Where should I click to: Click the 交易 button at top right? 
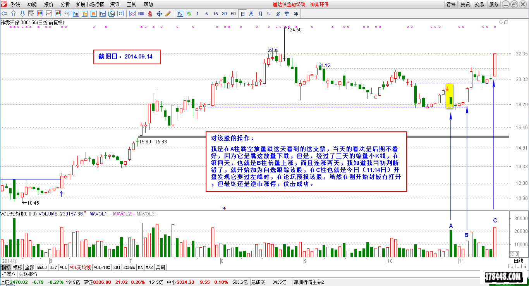[x=479, y=5]
